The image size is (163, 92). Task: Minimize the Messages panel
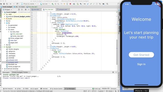pyautogui.click(x=116, y=72)
